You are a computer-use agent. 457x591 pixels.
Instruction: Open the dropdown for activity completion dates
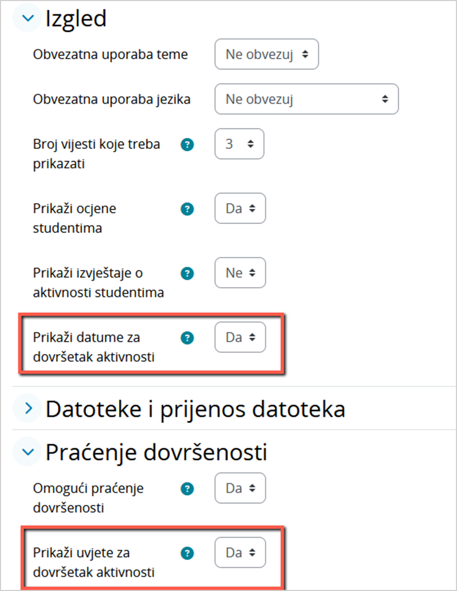[x=240, y=337]
